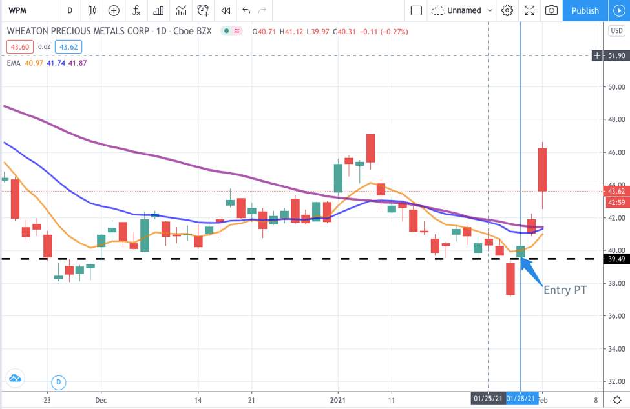Select the layout square icon
This screenshot has height=409, width=630.
coord(416,10)
